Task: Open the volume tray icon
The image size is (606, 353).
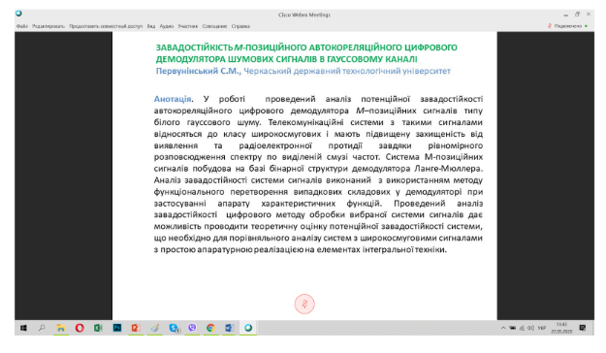Action: pyautogui.click(x=531, y=328)
